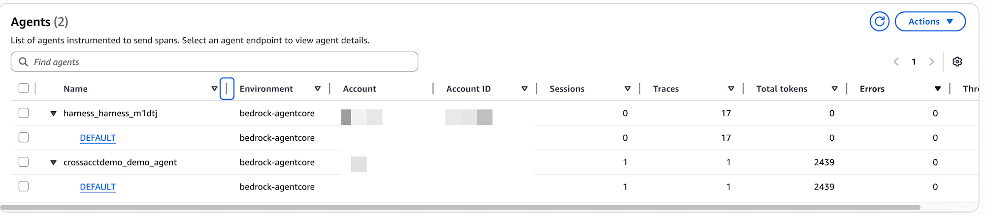Sort by Environment column arrow
985x215 pixels.
pos(318,89)
